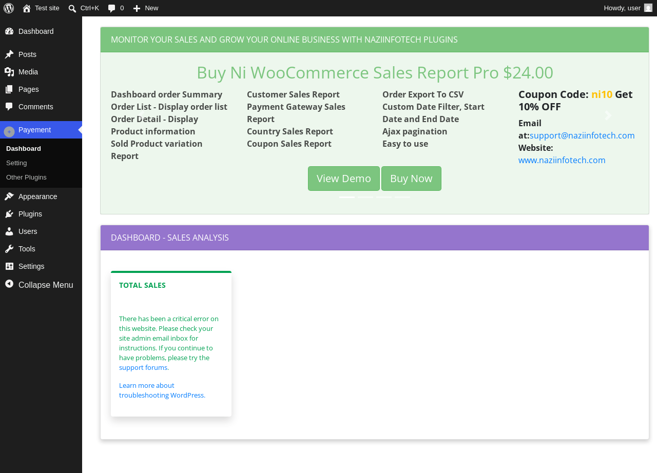Open the Comments menu label
Viewport: 657px width, 473px height.
[36, 107]
